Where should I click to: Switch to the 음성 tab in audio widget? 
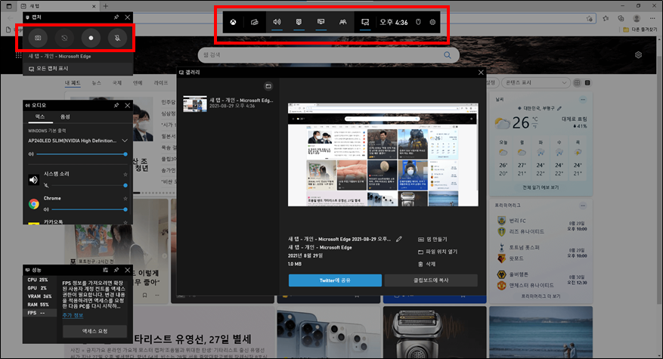(x=65, y=116)
